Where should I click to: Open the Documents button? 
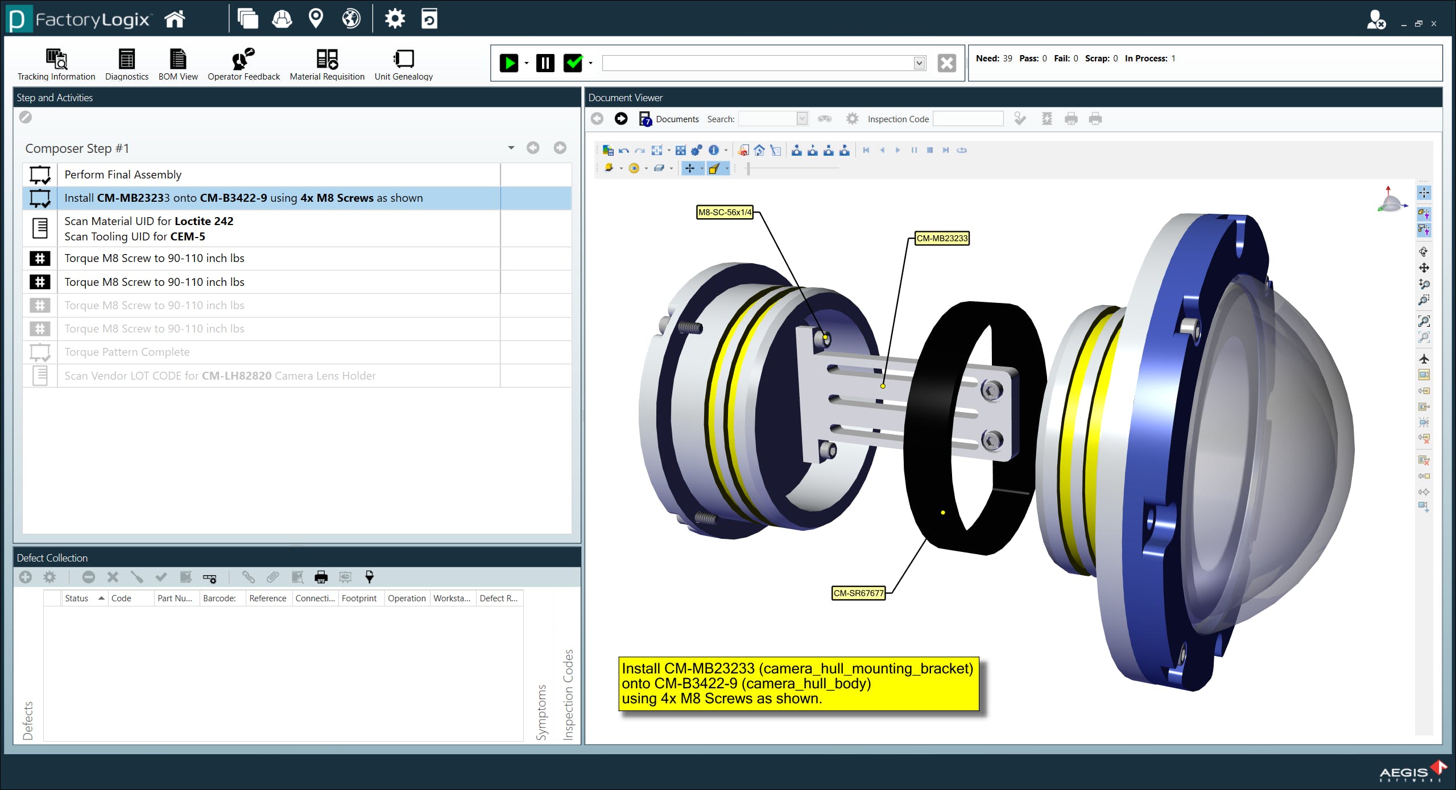669,119
